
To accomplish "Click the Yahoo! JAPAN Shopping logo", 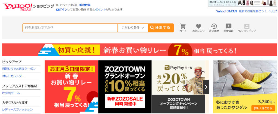I will [x=28, y=7].
